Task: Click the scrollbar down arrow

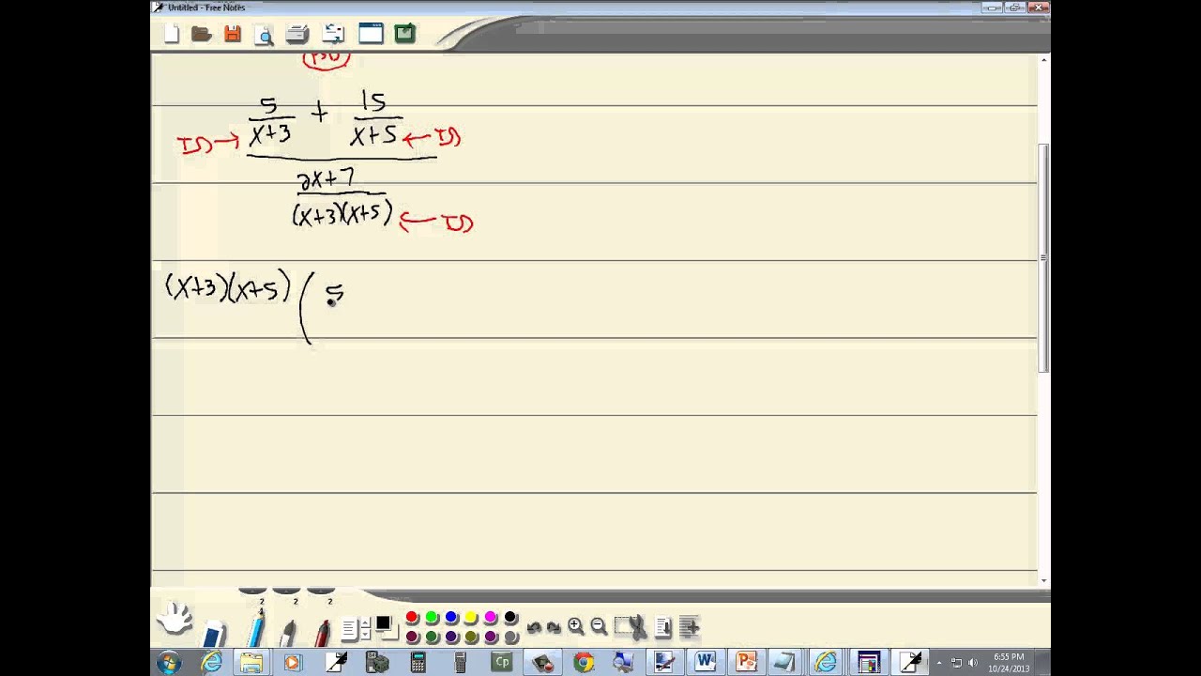Action: point(1043,580)
